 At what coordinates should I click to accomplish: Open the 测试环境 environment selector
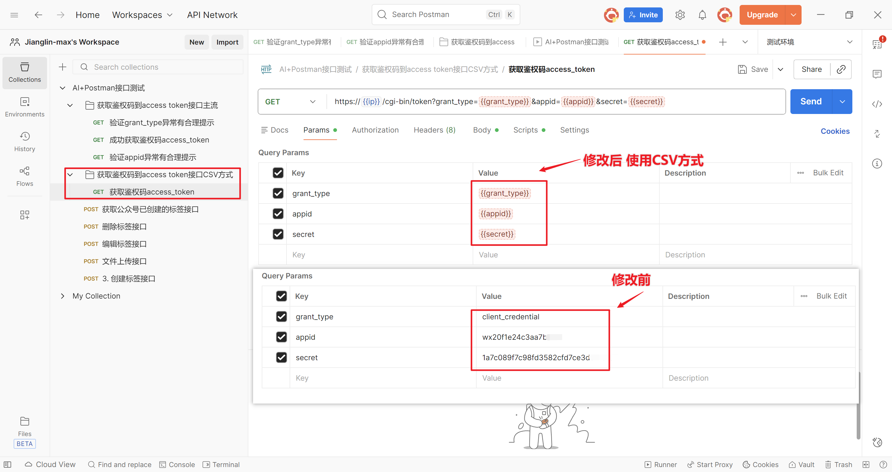click(809, 42)
